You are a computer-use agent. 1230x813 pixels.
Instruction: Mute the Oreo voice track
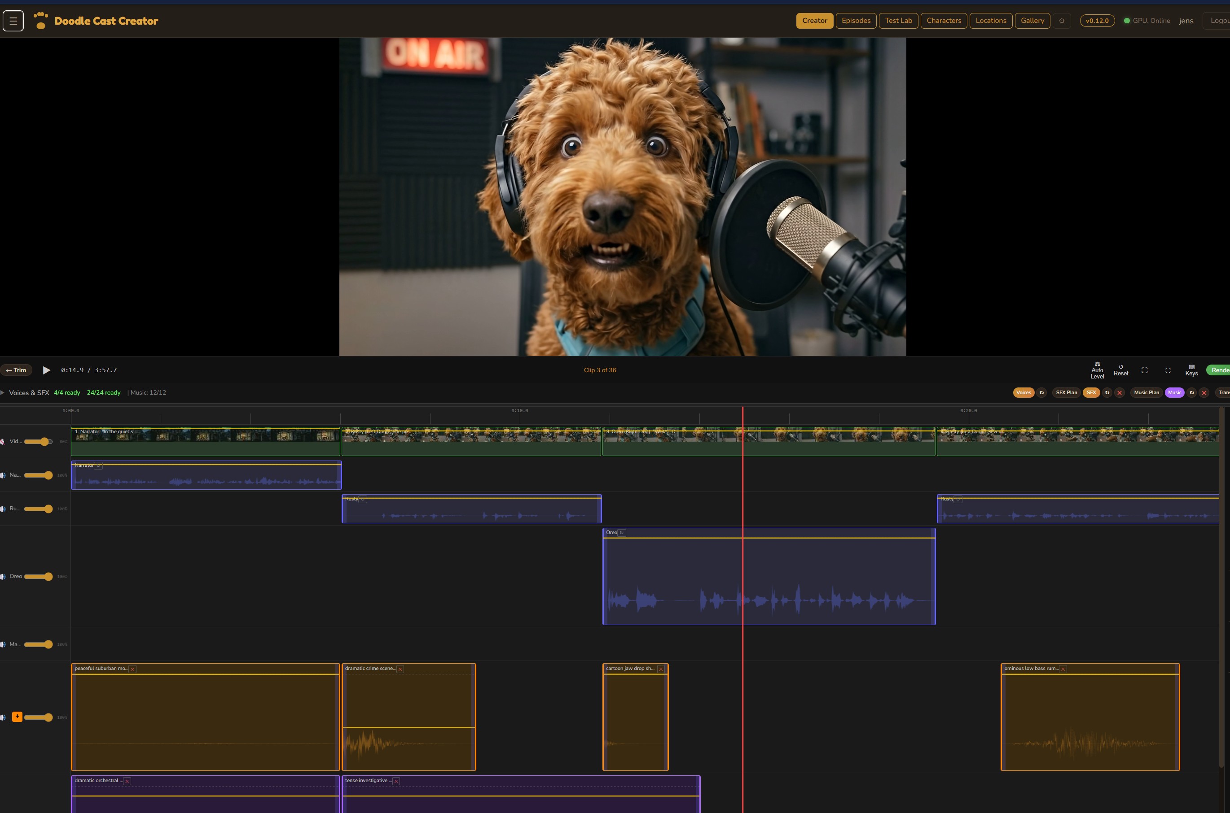(4, 576)
